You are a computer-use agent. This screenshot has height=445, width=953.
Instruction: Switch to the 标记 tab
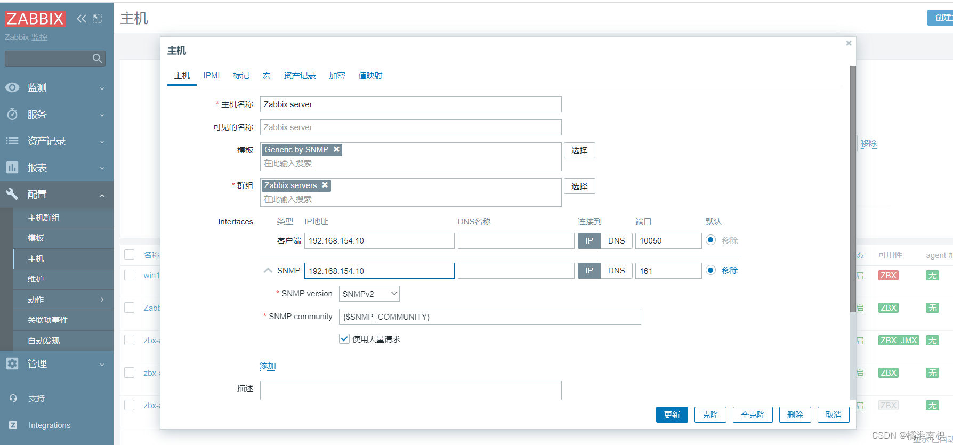coord(241,76)
